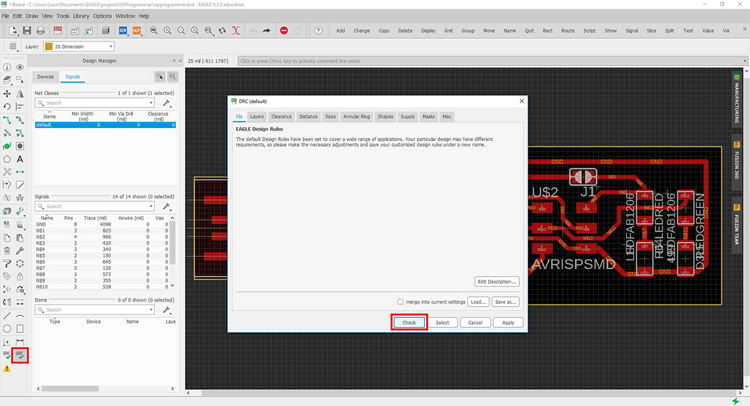Open the MANUFACTURING side panel tab
This screenshot has width=750, height=406.
point(737,100)
